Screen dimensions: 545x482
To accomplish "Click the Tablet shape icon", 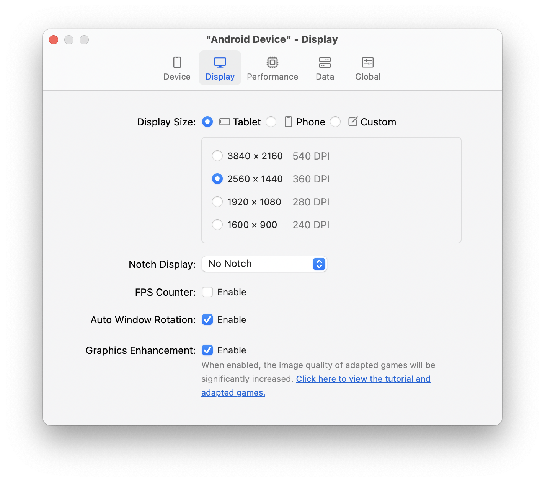I will click(224, 122).
